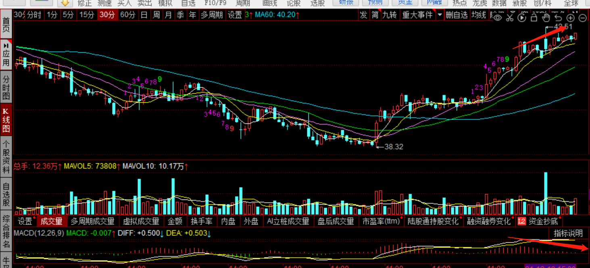This screenshot has height=268, width=590.
Task: Click the undo arrow icon
Action: click(x=559, y=17)
